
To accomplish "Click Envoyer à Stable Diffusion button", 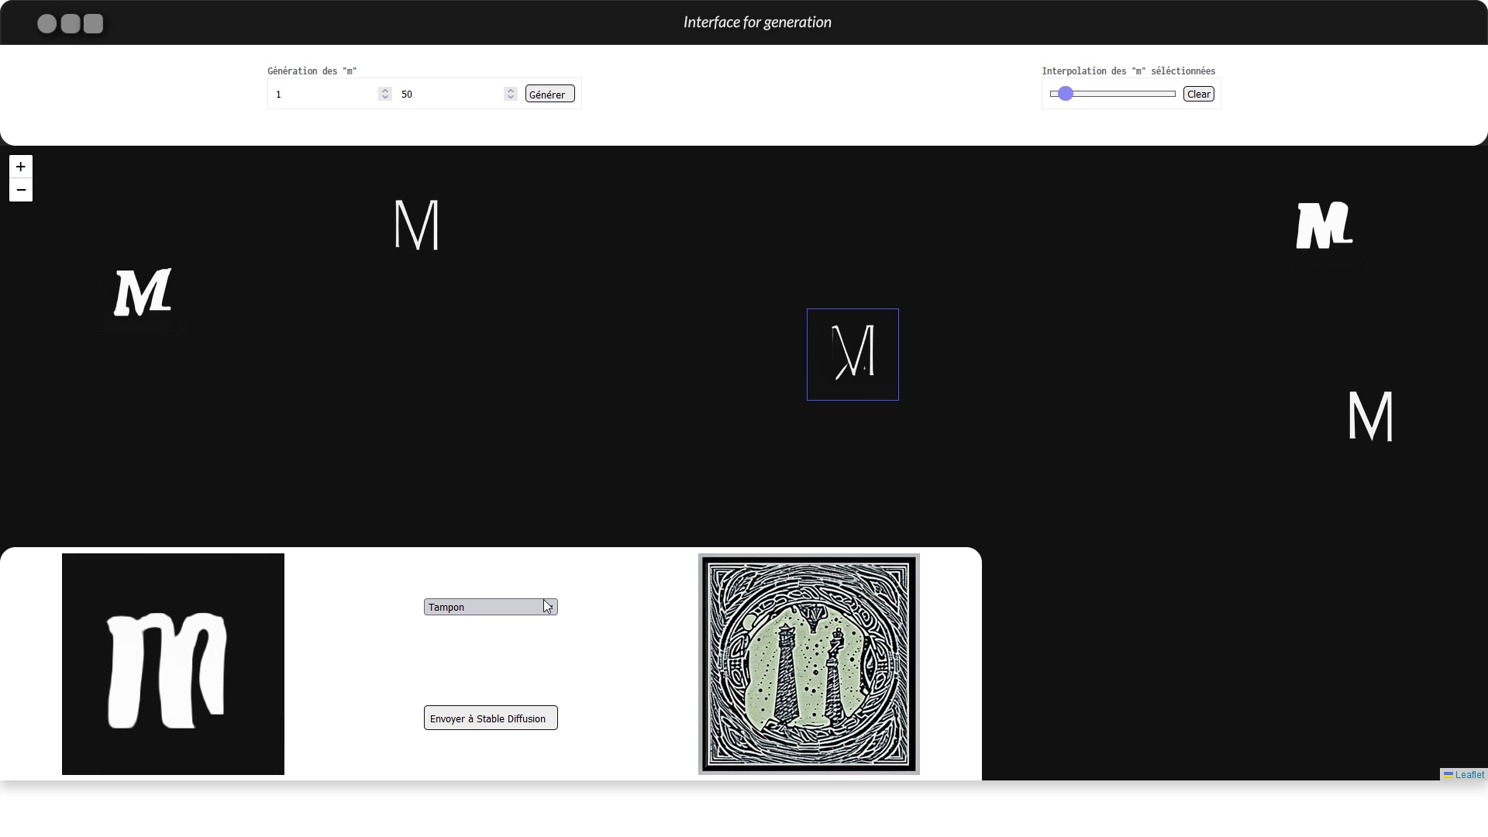I will click(491, 718).
